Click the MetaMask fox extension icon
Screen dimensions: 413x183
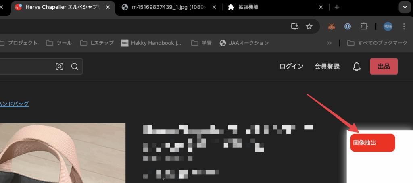pyautogui.click(x=332, y=27)
